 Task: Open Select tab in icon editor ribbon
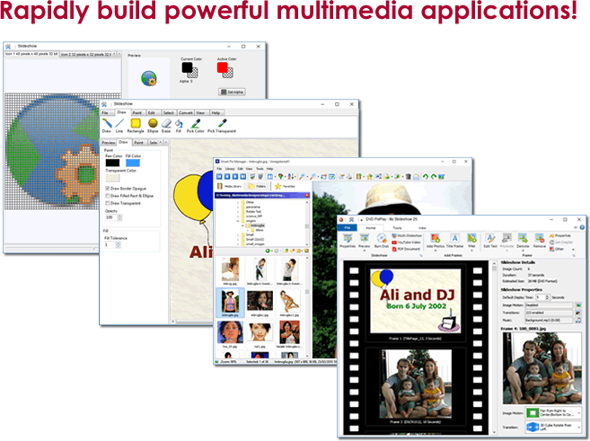pyautogui.click(x=169, y=112)
